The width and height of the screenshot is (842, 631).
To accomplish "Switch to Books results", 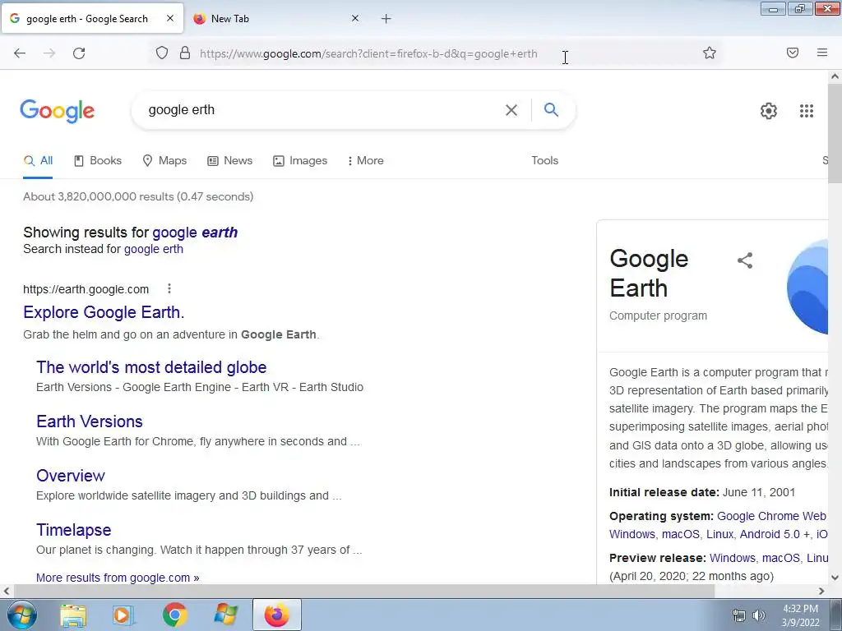I will point(98,160).
